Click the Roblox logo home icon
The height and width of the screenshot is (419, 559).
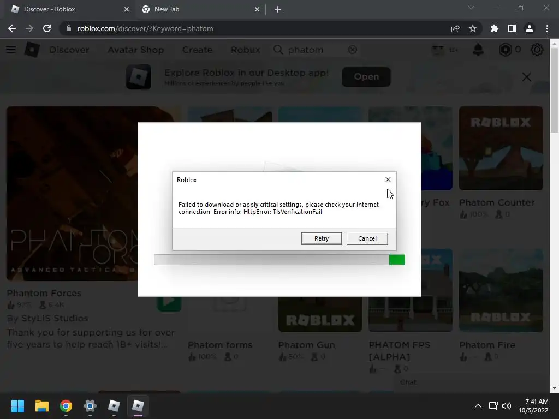[x=32, y=50]
